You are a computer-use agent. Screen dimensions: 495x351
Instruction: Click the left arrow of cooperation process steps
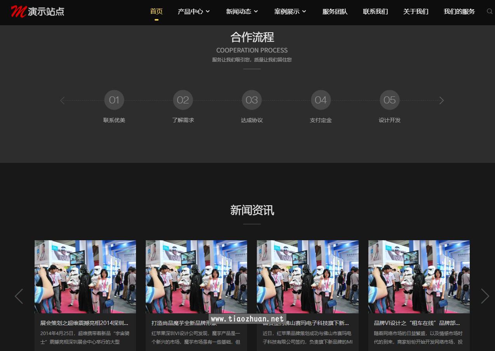click(x=62, y=101)
